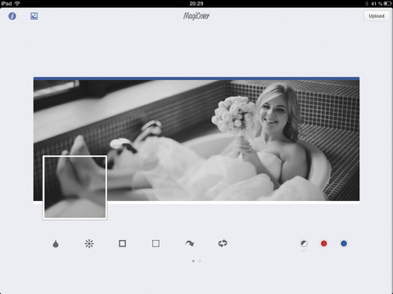Select the blur droplet tool
This screenshot has width=393, height=294.
pos(56,243)
